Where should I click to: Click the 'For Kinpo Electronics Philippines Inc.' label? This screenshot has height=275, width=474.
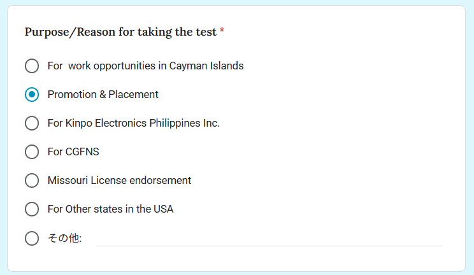pyautogui.click(x=133, y=123)
